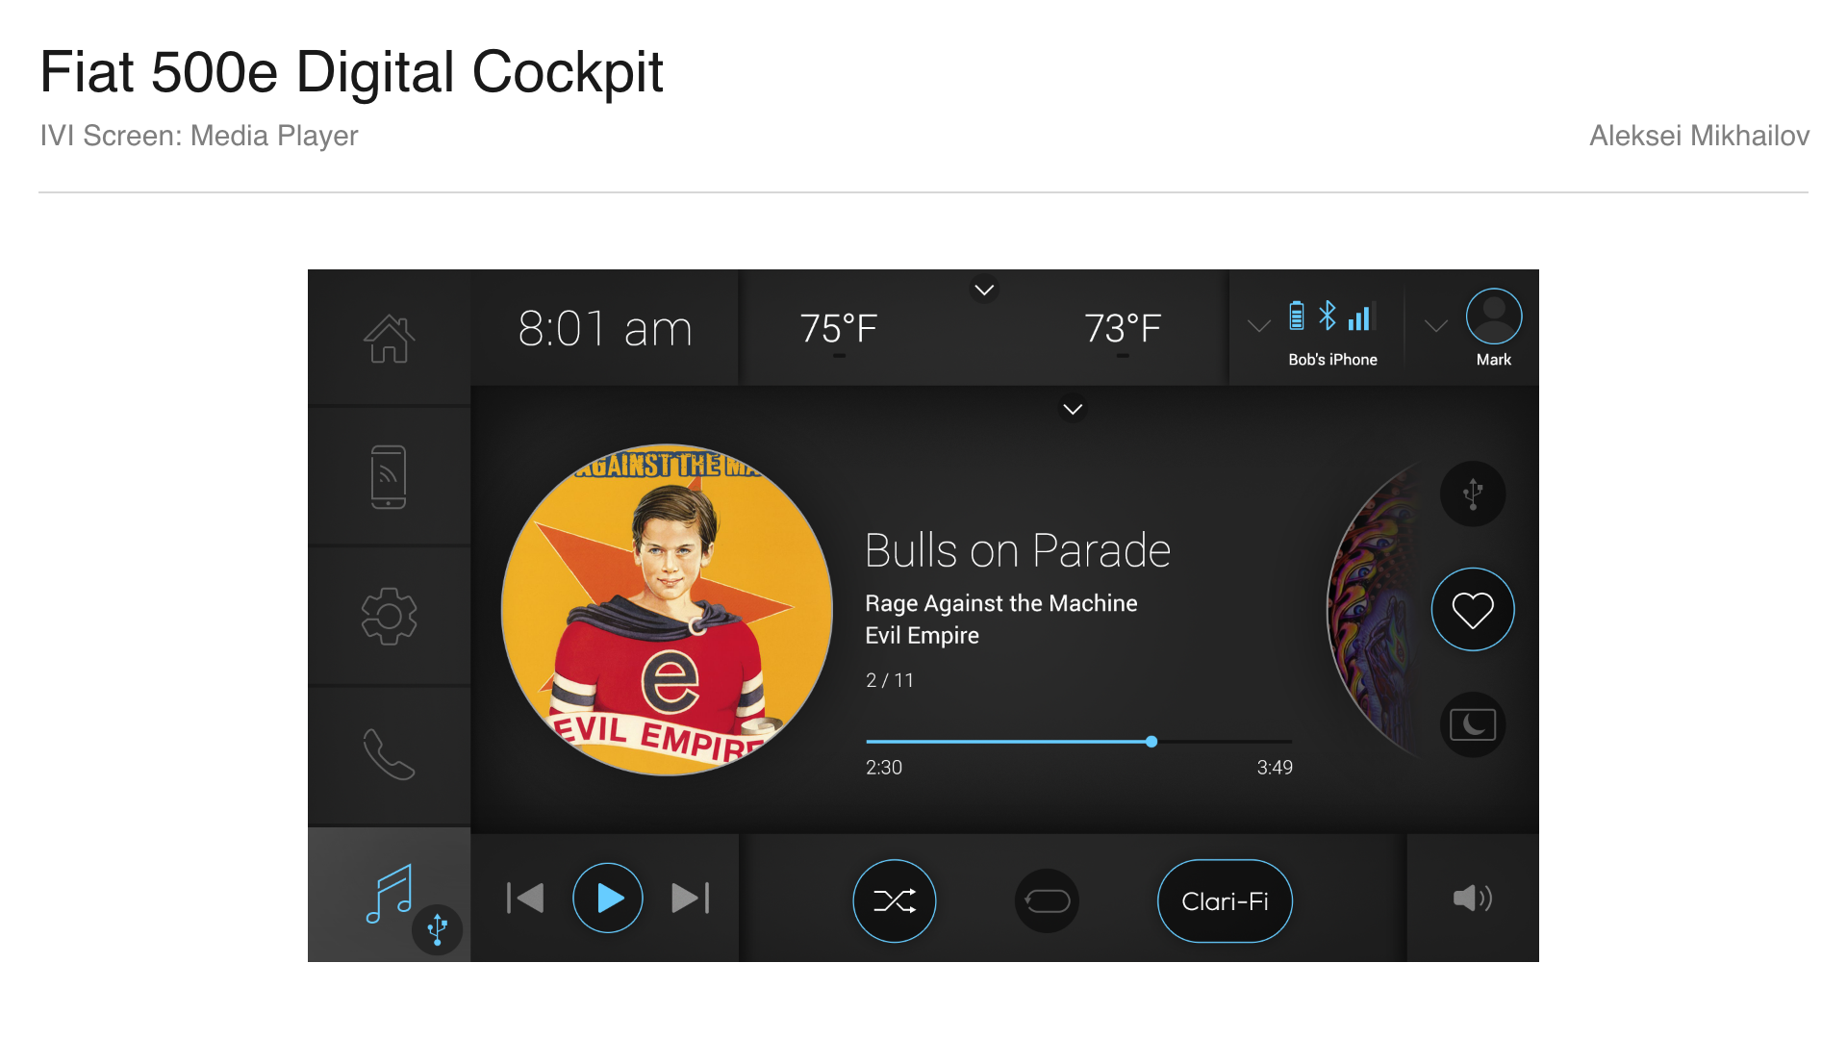1847x1039 pixels.
Task: Open the Bob's iPhone device dropdown
Action: coord(1258,326)
